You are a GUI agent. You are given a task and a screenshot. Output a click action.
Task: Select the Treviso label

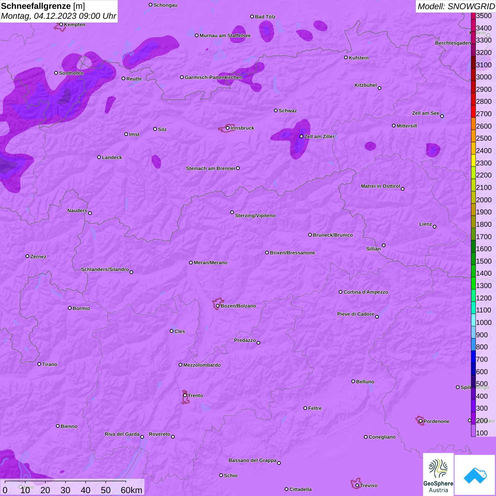(x=369, y=485)
